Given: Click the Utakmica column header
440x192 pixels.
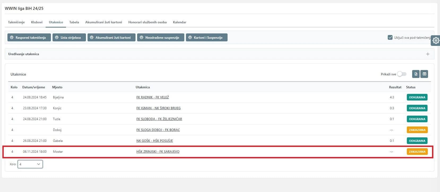Looking at the screenshot, I should click(x=143, y=87).
